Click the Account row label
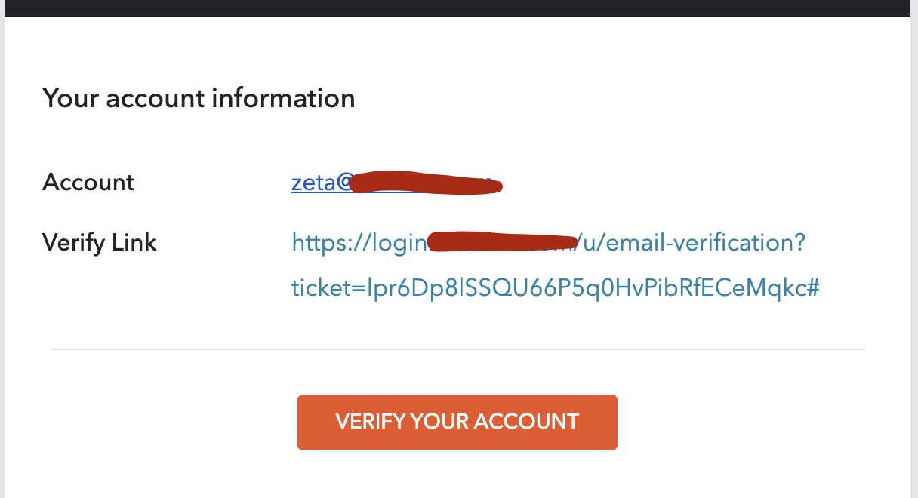Screen dimensions: 918x498 point(88,182)
